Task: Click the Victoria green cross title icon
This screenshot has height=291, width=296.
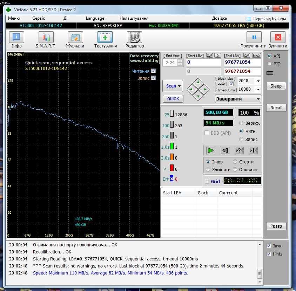Action: [8, 9]
